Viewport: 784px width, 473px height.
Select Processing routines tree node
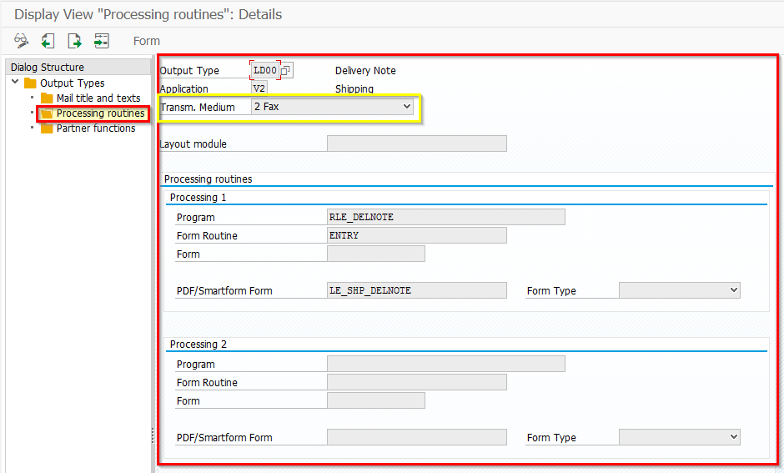pos(100,113)
